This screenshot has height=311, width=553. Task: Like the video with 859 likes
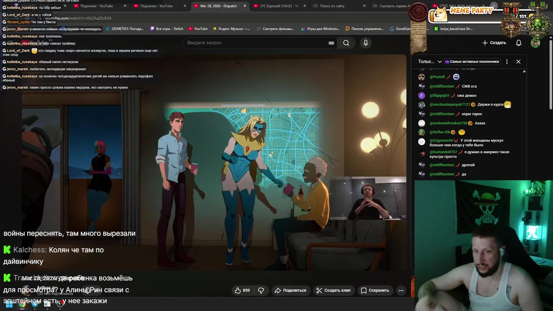(242, 290)
